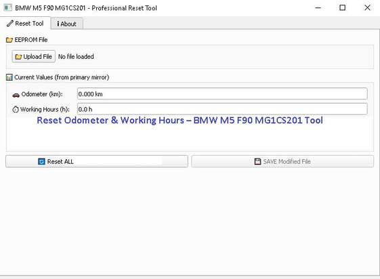The height and width of the screenshot is (279, 380).
Task: Close the Professional Reset Tool window
Action: pyautogui.click(x=367, y=7)
